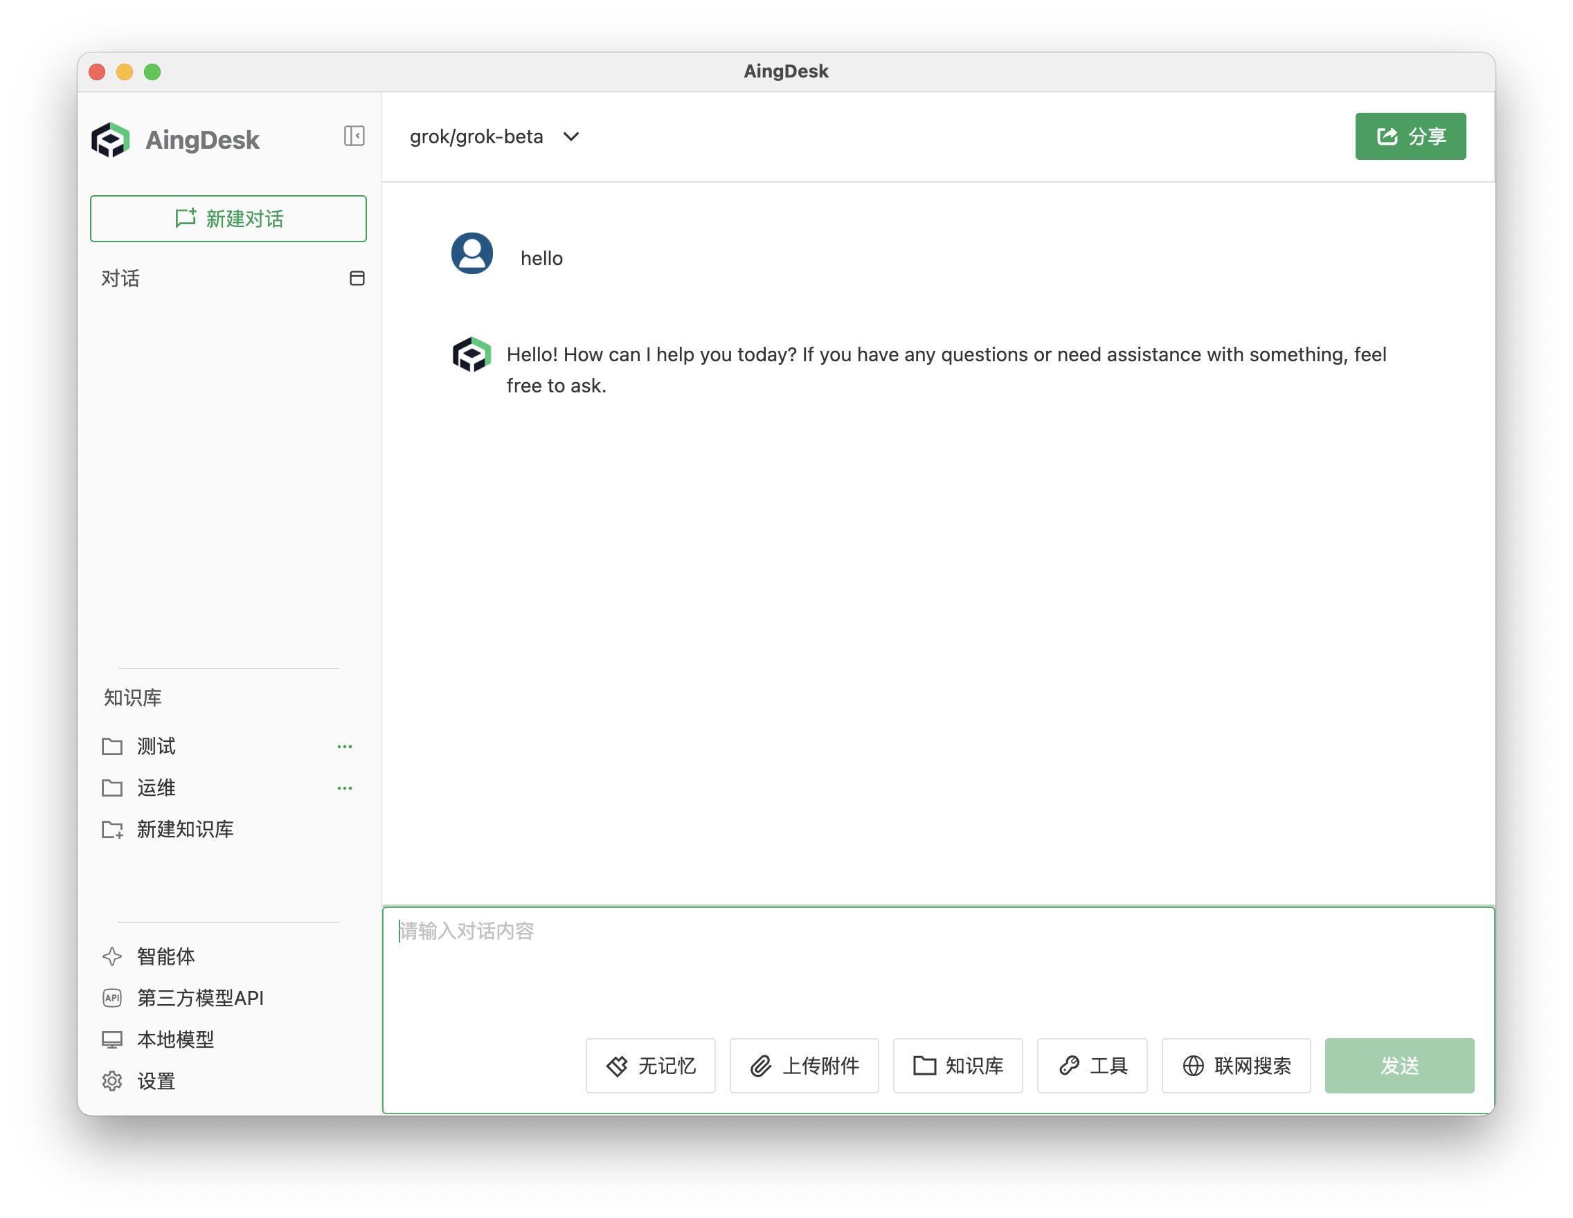This screenshot has height=1218, width=1573.
Task: Click 新建知识库 to create knowledge base
Action: click(185, 829)
